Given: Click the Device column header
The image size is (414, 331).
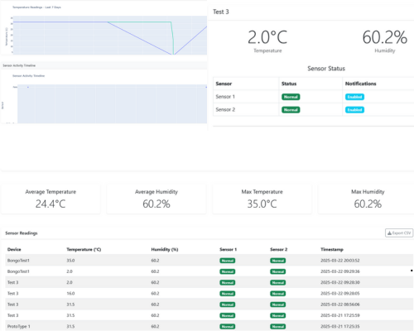Looking at the screenshot, I should pos(14,249).
